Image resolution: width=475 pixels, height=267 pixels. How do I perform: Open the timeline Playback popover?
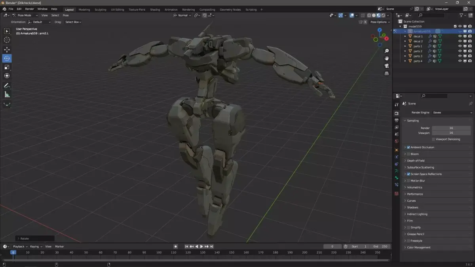click(x=19, y=246)
